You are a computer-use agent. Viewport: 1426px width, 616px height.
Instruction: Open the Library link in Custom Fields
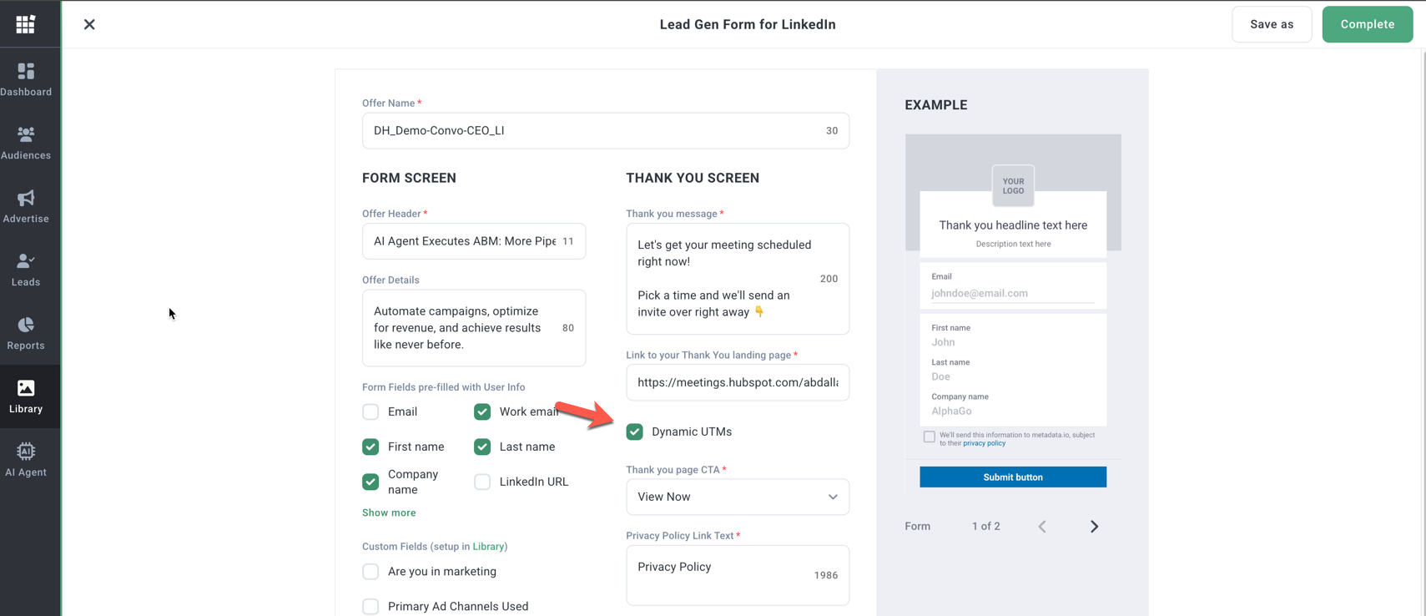pyautogui.click(x=488, y=547)
